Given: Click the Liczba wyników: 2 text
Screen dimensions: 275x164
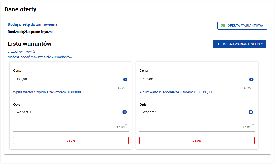Looking at the screenshot, I should click(x=21, y=51).
